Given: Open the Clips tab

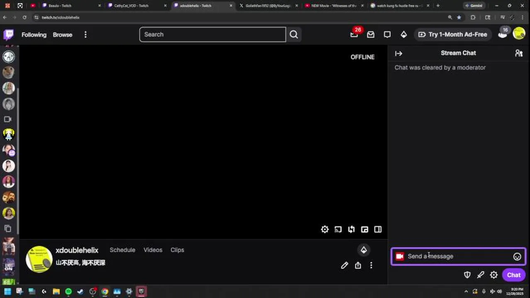Looking at the screenshot, I should 177,250.
